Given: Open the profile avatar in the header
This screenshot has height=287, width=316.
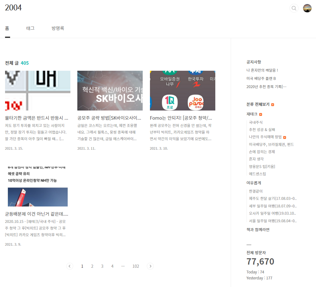Looking at the screenshot, I should point(307,8).
